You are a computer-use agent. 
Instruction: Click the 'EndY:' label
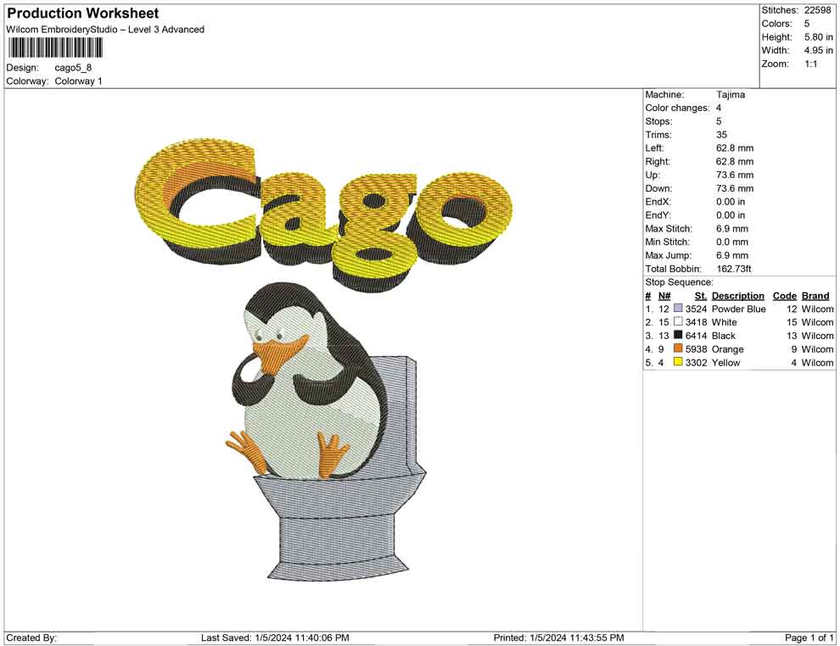tap(658, 215)
